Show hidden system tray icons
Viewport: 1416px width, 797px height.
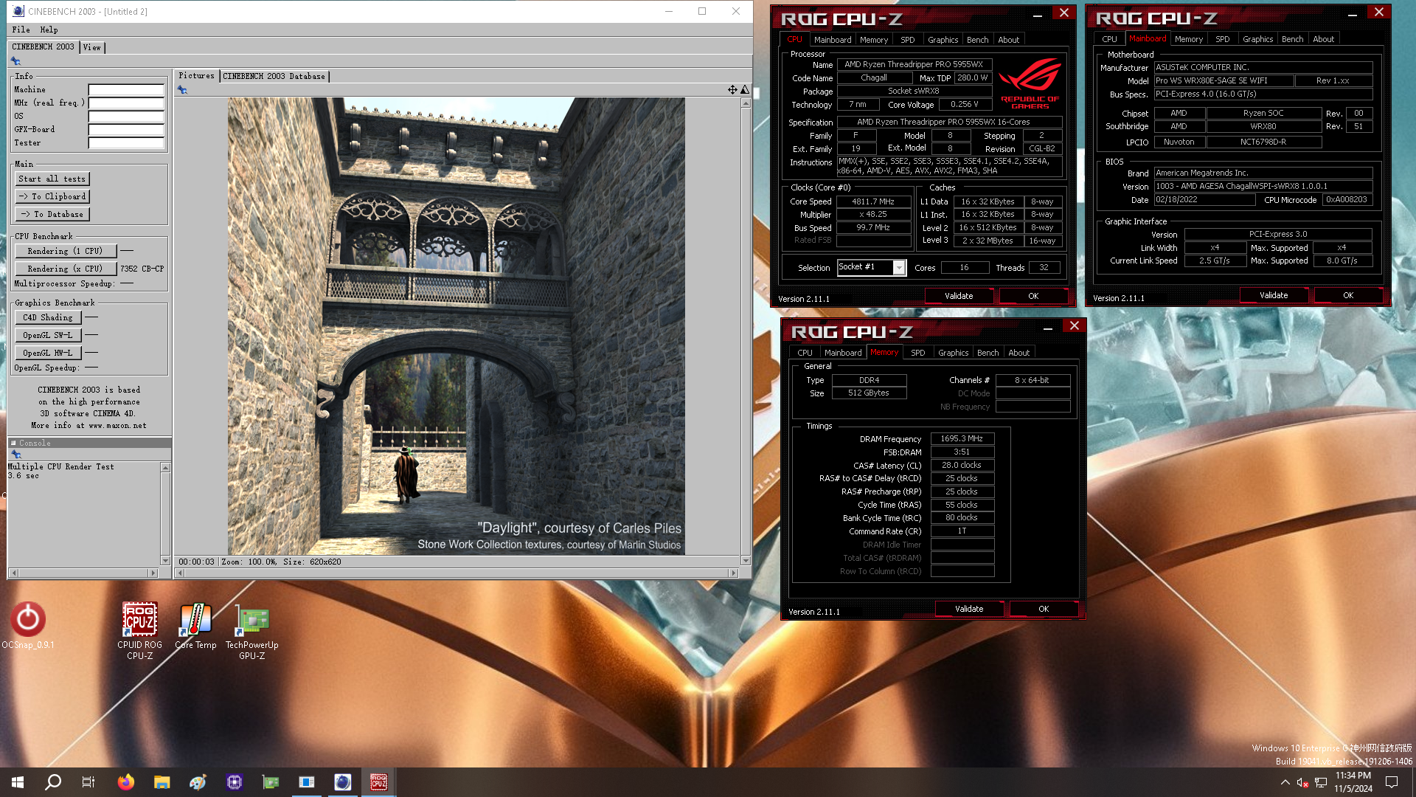1285,782
